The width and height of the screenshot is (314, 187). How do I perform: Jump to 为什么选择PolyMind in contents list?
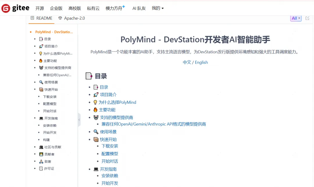pyautogui.click(x=117, y=102)
